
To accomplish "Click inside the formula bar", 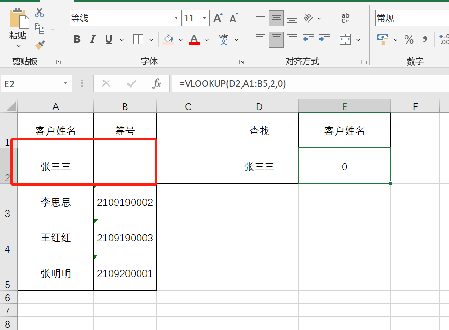I will pyautogui.click(x=310, y=84).
